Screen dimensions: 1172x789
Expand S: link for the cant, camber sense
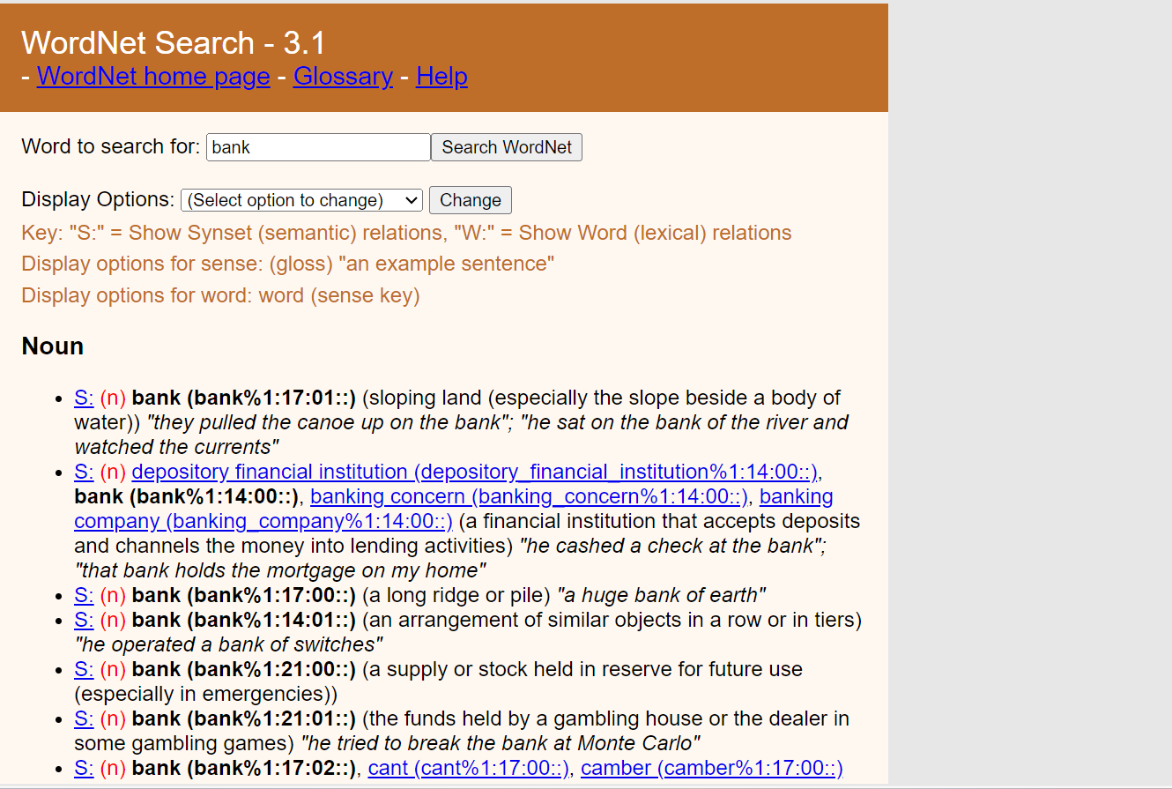(x=84, y=768)
